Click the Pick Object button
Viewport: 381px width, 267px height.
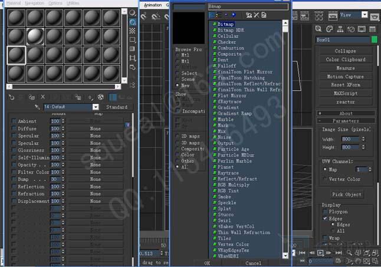click(346, 195)
